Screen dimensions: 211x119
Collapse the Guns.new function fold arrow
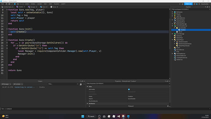point(7,10)
